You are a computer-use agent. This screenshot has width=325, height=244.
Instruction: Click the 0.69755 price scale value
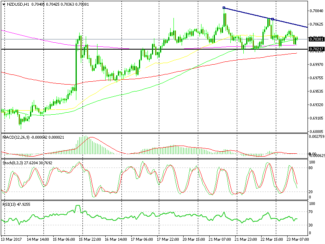point(316,78)
